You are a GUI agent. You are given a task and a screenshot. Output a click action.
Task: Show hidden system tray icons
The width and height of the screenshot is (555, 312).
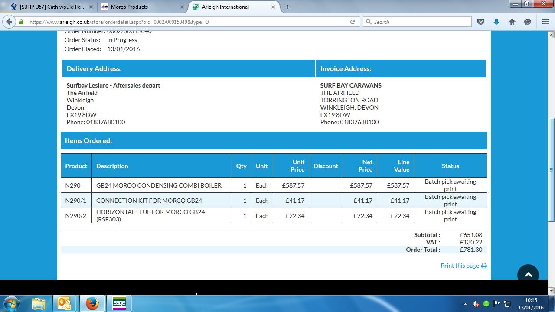(465, 304)
